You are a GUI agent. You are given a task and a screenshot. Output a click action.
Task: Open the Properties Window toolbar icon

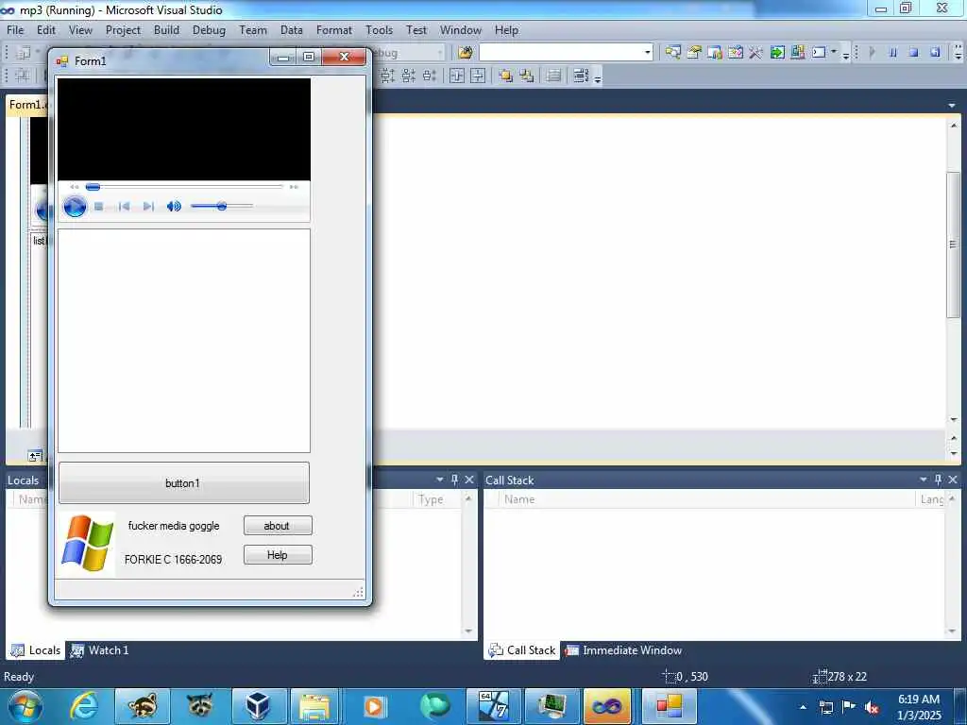coord(694,53)
